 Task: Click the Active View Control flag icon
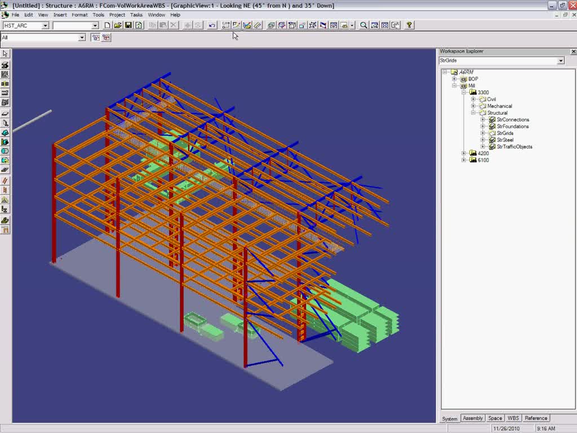323,25
